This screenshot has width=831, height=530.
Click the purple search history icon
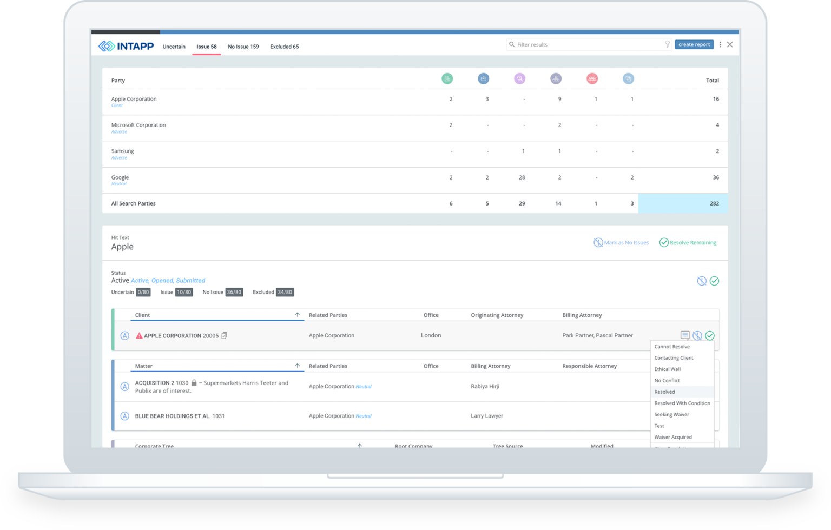click(x=519, y=79)
